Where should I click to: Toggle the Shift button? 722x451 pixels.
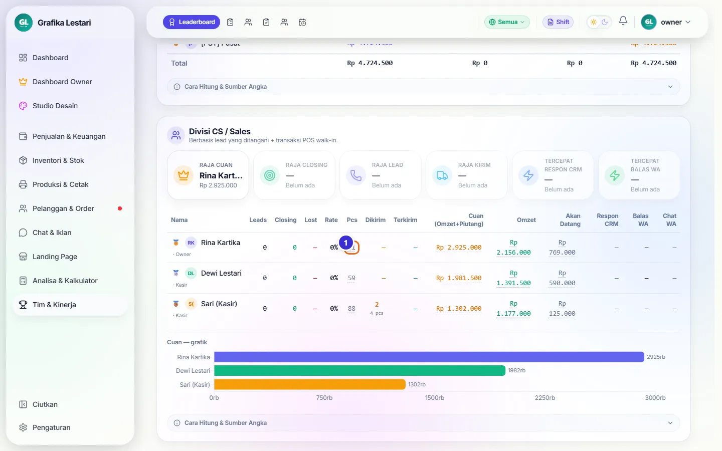click(x=558, y=22)
